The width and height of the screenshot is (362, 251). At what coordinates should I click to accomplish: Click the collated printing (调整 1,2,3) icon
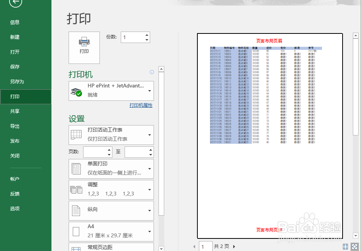coord(76,189)
